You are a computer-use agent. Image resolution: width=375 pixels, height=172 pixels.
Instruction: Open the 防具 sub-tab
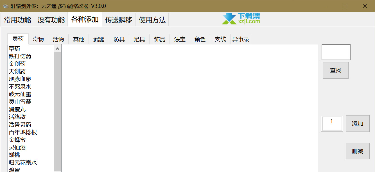point(119,39)
